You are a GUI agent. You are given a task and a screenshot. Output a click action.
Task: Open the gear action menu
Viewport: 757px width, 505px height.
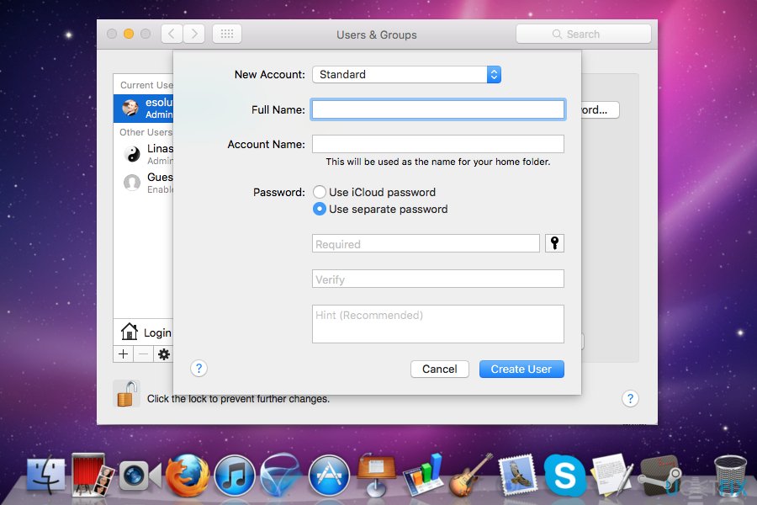point(163,353)
